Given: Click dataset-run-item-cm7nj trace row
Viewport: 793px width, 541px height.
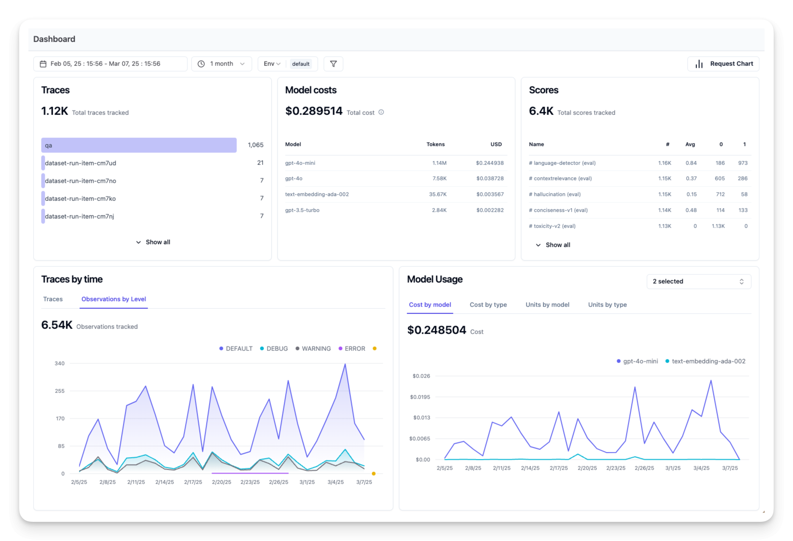Looking at the screenshot, I should point(152,216).
